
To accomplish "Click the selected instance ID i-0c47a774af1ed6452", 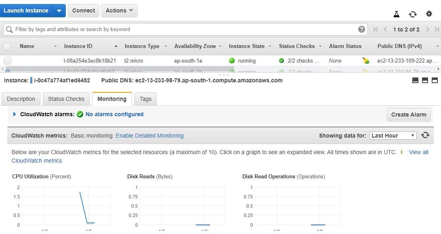I will [x=62, y=80].
